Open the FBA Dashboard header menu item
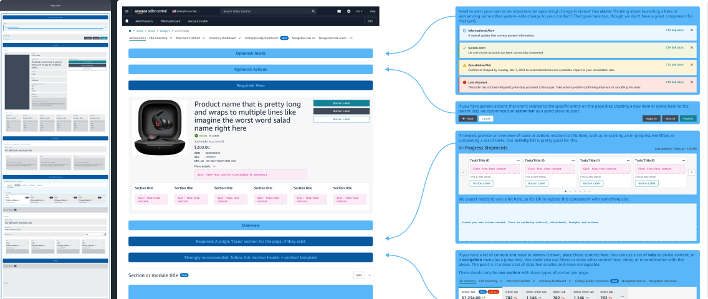The width and height of the screenshot is (708, 299). [170, 21]
